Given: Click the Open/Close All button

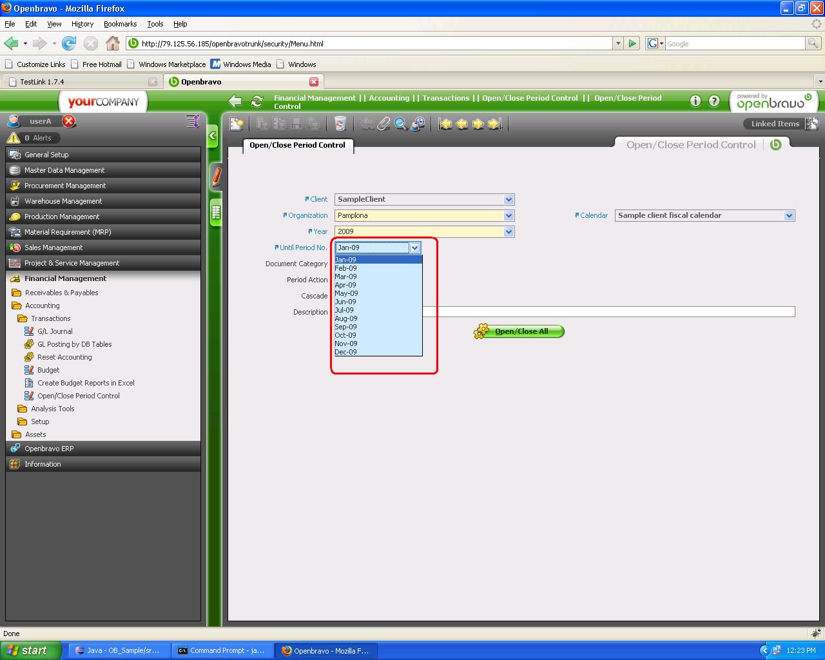Looking at the screenshot, I should pyautogui.click(x=521, y=331).
